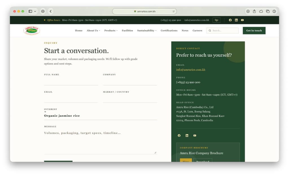
Task: Click the "Prefer to reach us yourself?" heading
Action: click(204, 55)
